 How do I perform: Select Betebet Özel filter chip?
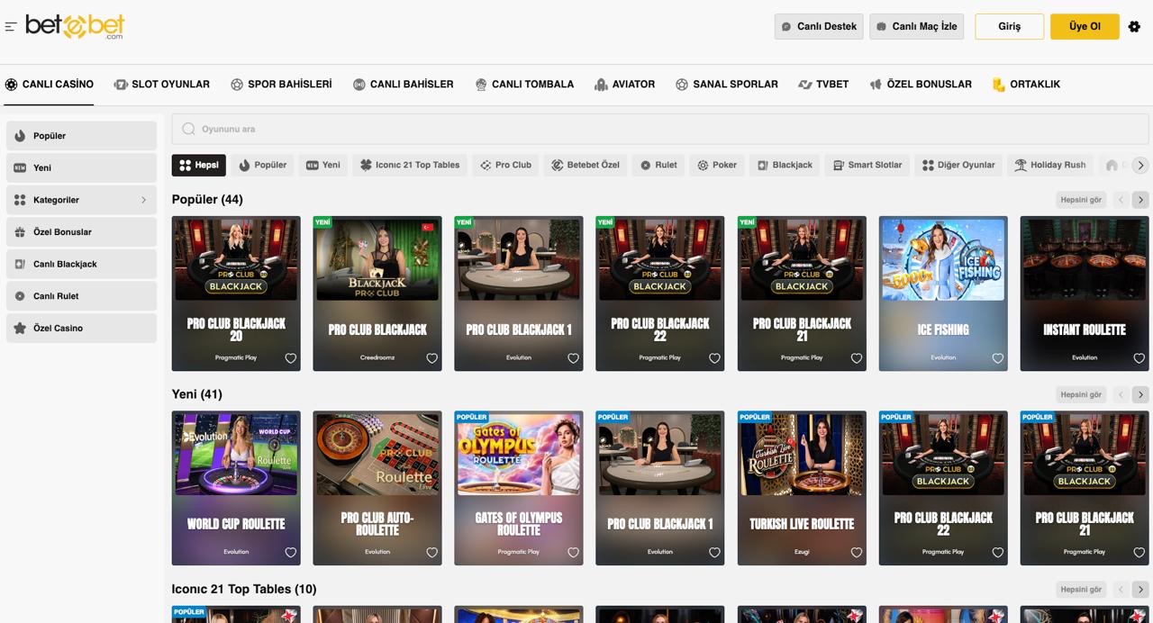[x=586, y=166]
